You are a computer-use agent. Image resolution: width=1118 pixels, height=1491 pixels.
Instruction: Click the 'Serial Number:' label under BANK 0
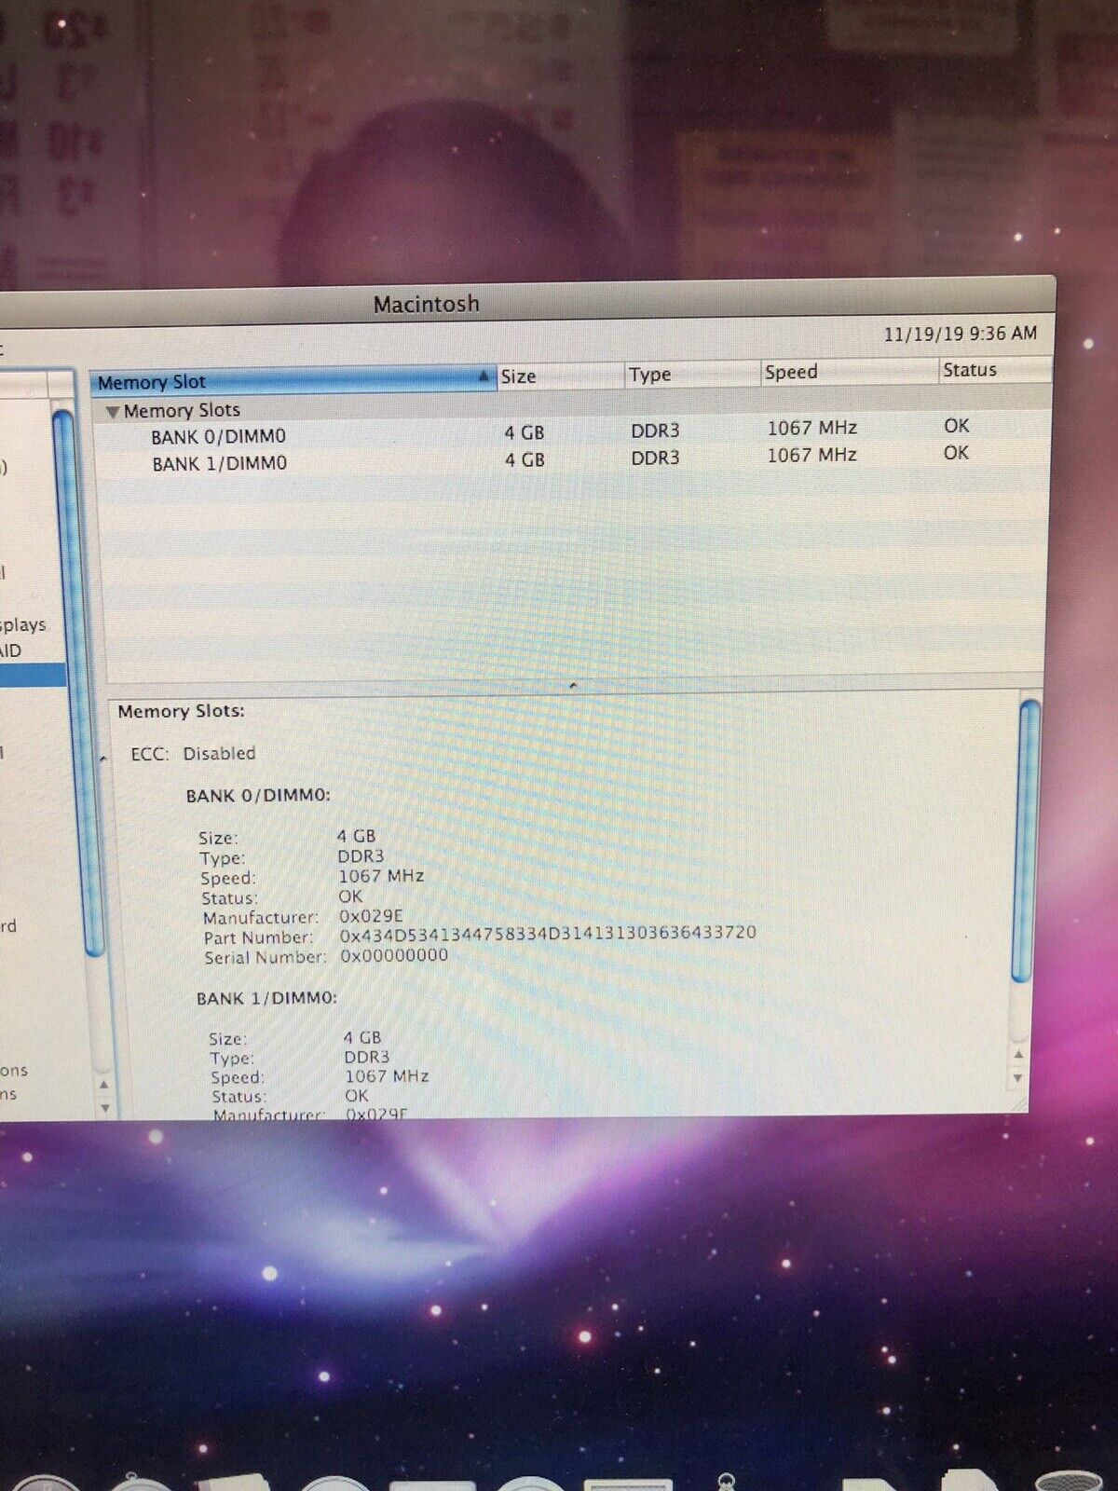click(266, 957)
